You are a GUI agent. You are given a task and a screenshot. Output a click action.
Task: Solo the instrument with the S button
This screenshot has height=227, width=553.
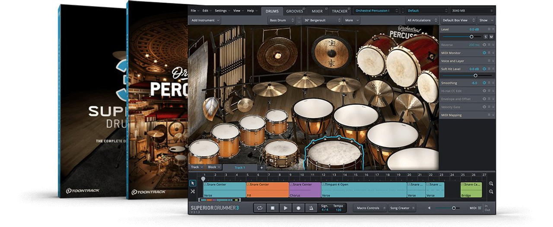point(486,37)
